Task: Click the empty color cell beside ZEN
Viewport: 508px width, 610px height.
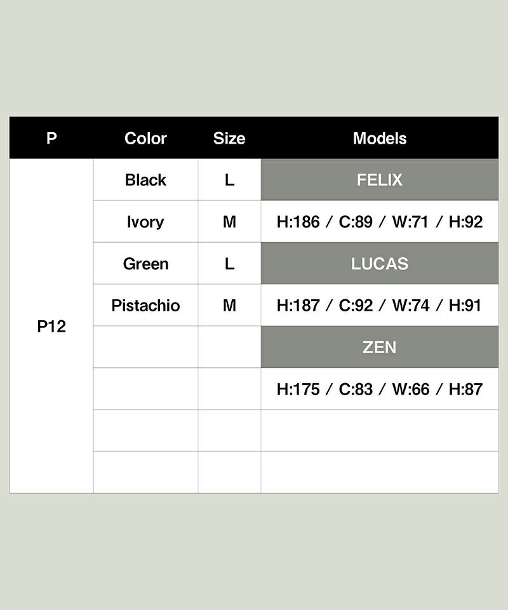Action: (145, 347)
